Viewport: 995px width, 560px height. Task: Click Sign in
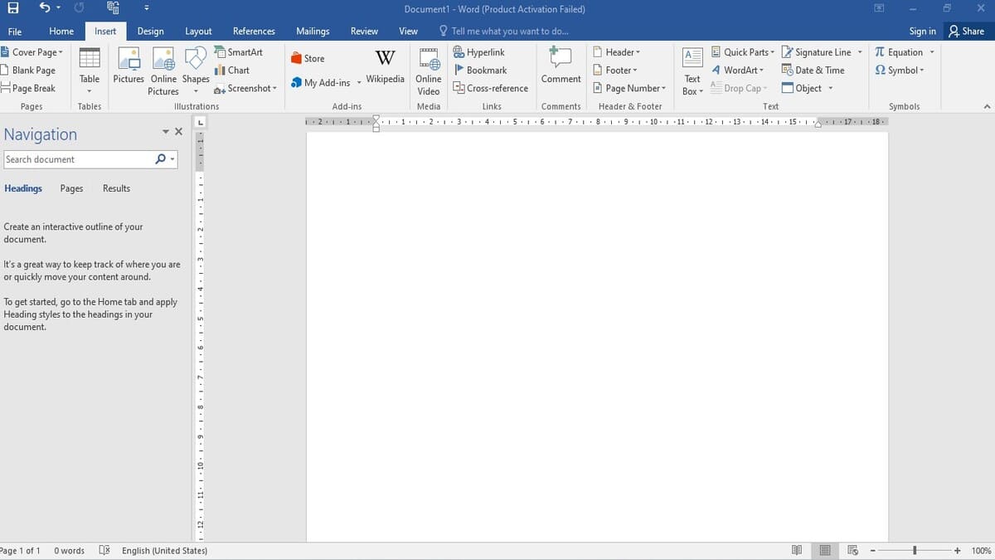click(922, 32)
